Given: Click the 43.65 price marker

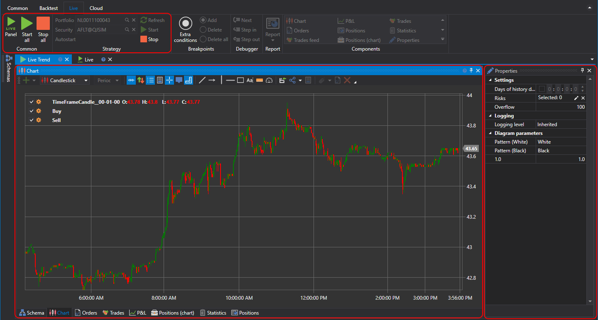Looking at the screenshot, I should coord(471,149).
